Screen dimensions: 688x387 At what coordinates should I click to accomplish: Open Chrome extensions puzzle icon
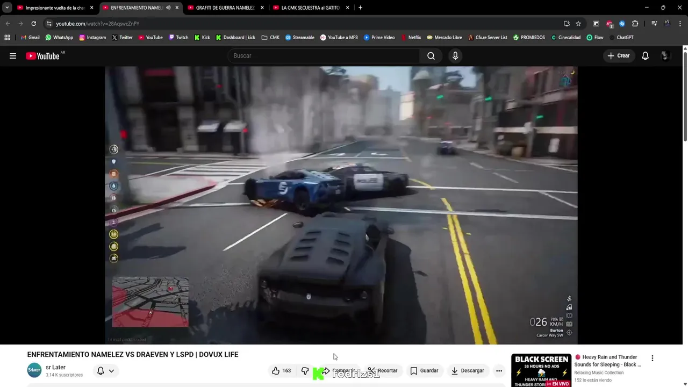pyautogui.click(x=635, y=24)
